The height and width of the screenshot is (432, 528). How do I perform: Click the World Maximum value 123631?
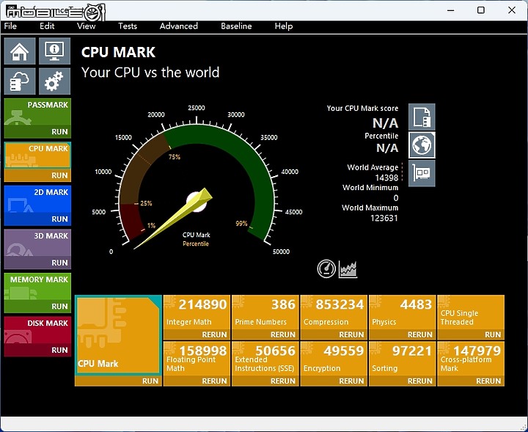click(x=384, y=218)
